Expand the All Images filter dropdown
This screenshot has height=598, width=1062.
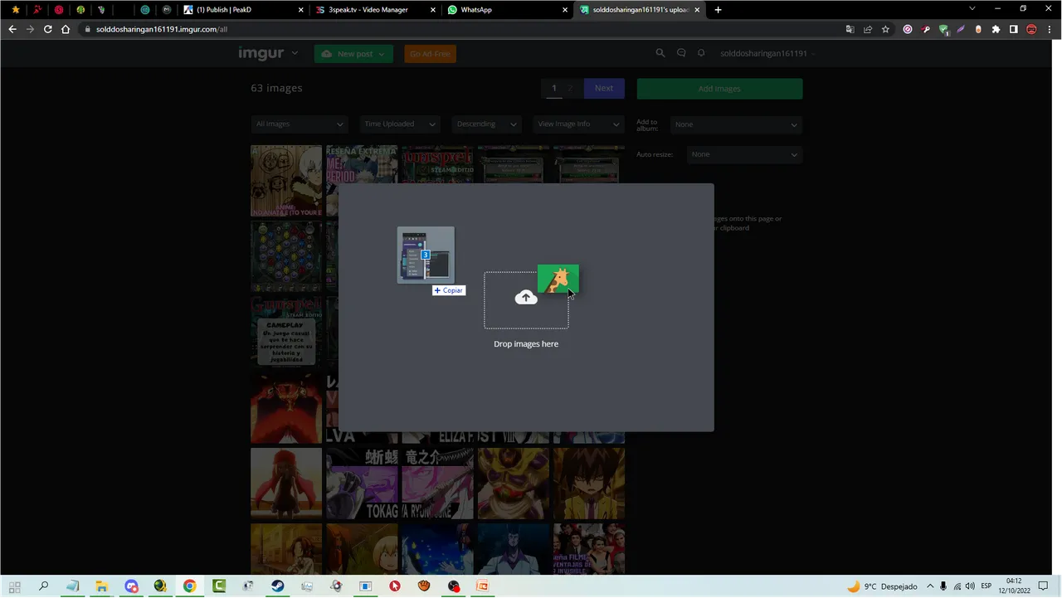coord(299,124)
